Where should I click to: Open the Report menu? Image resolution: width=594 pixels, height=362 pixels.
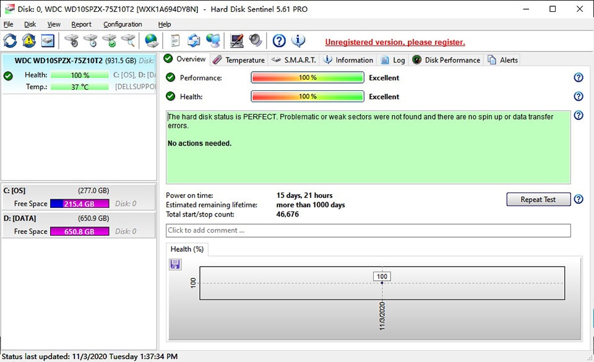pyautogui.click(x=81, y=24)
